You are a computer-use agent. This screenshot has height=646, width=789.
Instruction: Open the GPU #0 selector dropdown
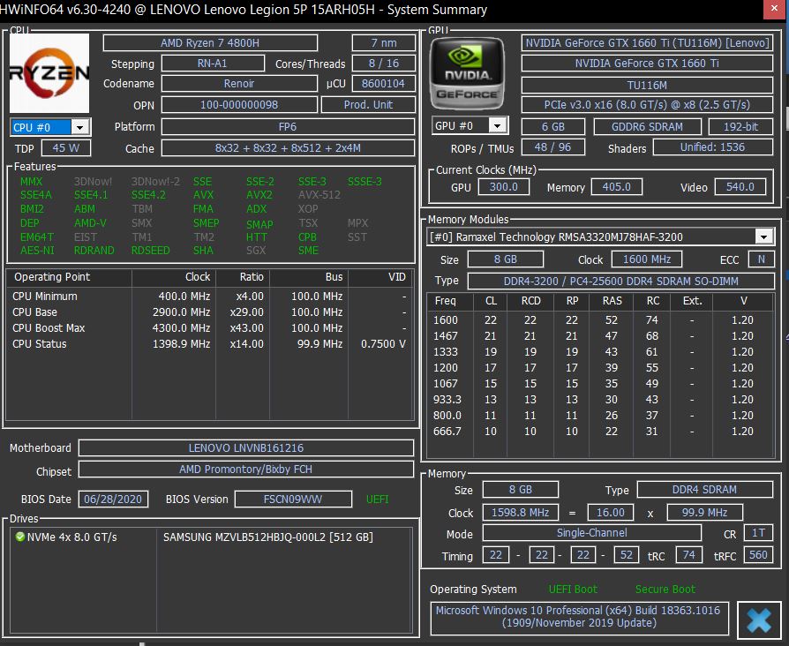coord(498,125)
